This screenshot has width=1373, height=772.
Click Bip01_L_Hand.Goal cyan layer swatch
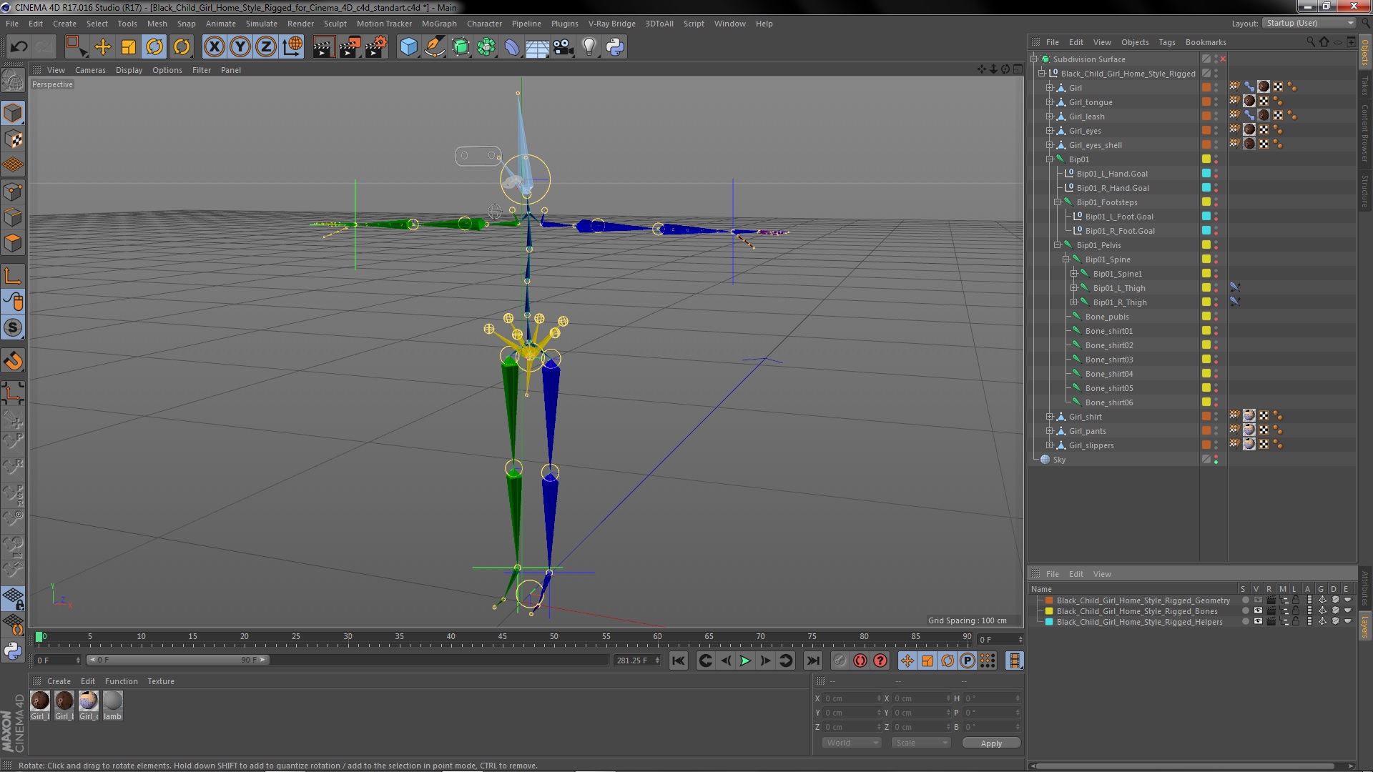coord(1206,173)
